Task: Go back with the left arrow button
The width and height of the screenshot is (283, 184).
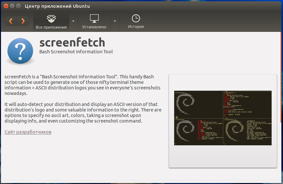Action: click(11, 21)
